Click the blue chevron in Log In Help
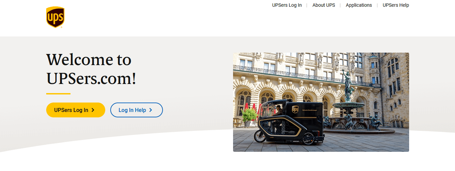The height and width of the screenshot is (171, 455). 150,110
